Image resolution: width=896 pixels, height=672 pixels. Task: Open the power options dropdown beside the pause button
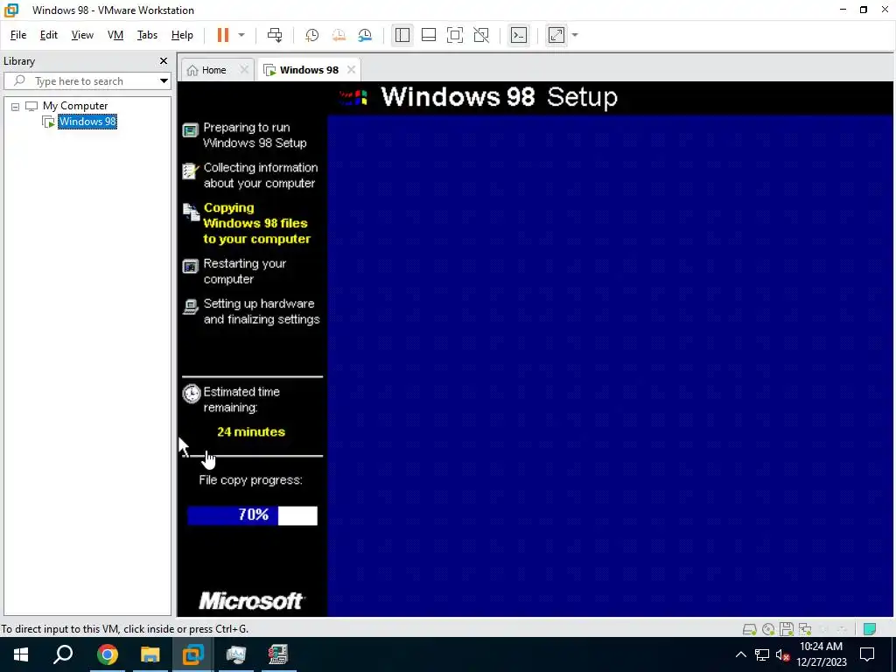point(241,35)
